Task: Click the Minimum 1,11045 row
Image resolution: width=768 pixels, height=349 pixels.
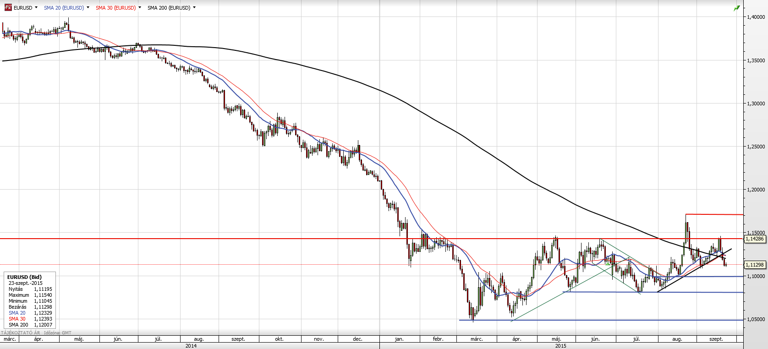Action: pos(30,301)
